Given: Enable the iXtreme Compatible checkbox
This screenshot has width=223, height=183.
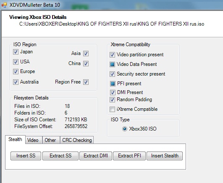Looking at the screenshot, I should point(112,110).
